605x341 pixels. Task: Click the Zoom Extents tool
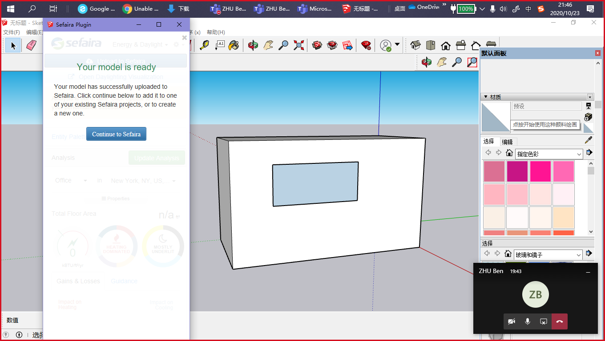(x=298, y=45)
